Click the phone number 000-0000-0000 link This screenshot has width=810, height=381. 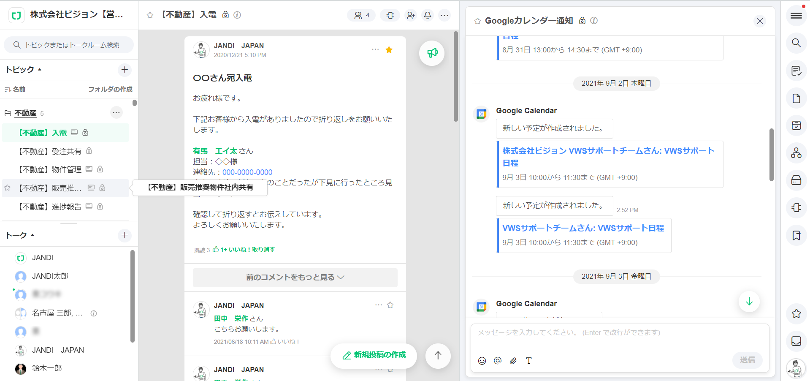click(247, 172)
